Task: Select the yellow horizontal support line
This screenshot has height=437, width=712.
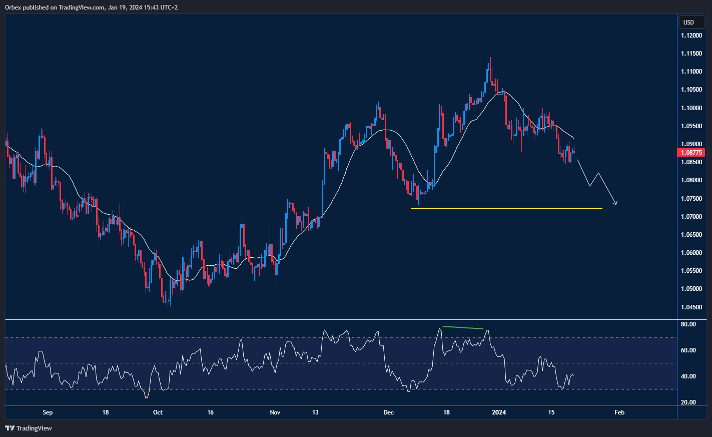Action: (x=505, y=208)
